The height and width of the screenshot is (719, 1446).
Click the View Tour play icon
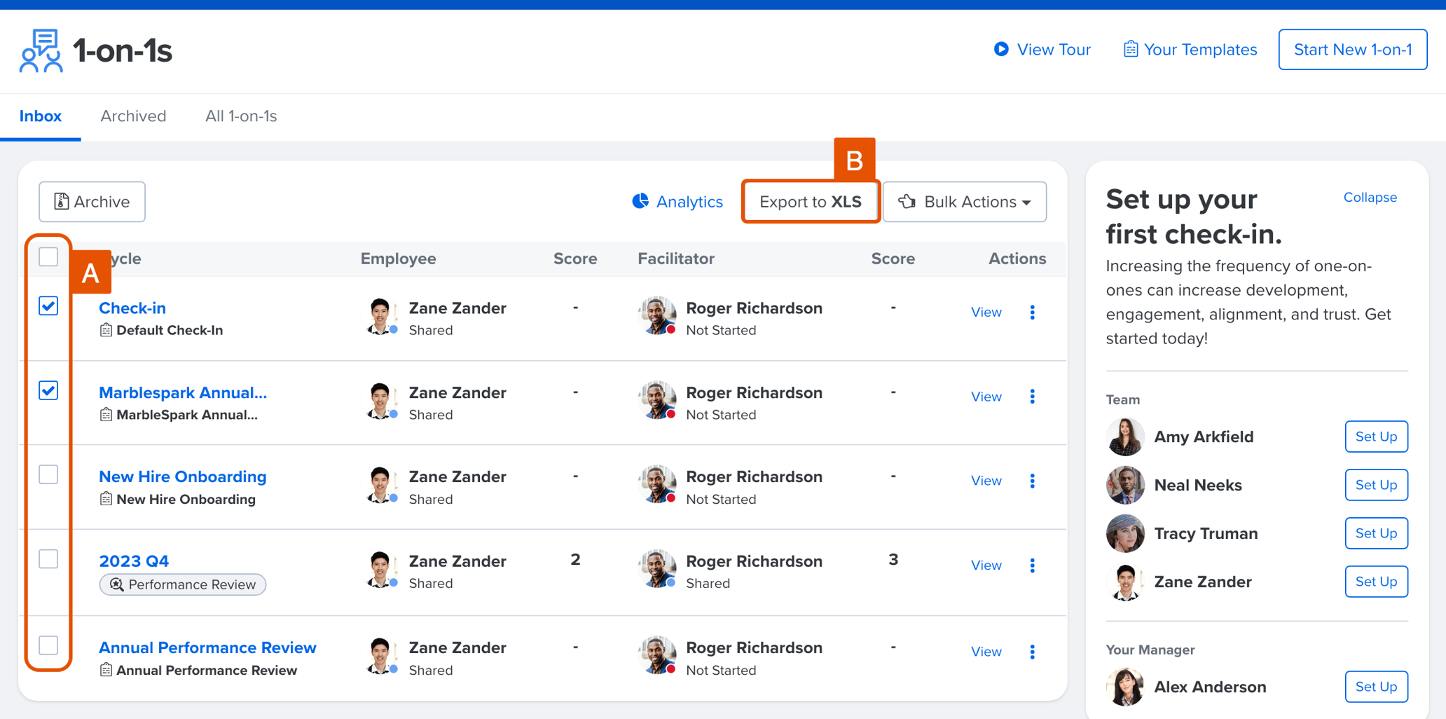pos(1001,49)
